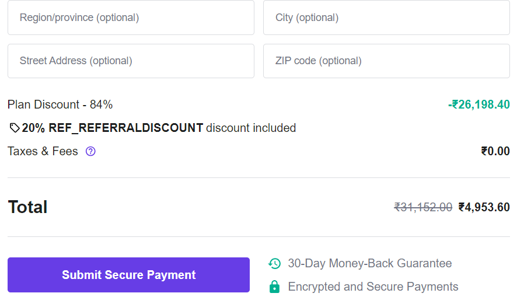The width and height of the screenshot is (524, 307).
Task: Activate the ZIP code field
Action: click(x=387, y=61)
